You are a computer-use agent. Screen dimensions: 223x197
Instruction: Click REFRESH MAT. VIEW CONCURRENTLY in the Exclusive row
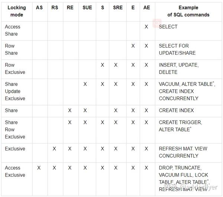tap(183, 152)
